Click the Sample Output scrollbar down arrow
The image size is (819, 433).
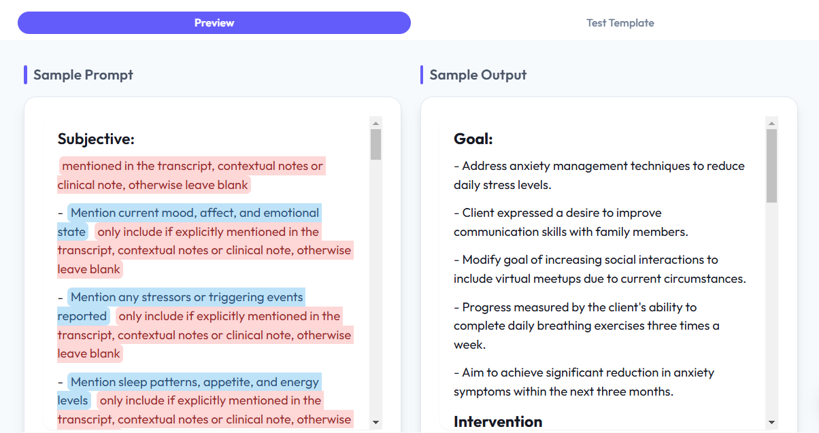pos(771,422)
